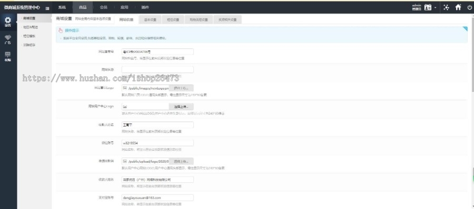
Task: Select 商城设置 in the submenu
Action: point(29,18)
